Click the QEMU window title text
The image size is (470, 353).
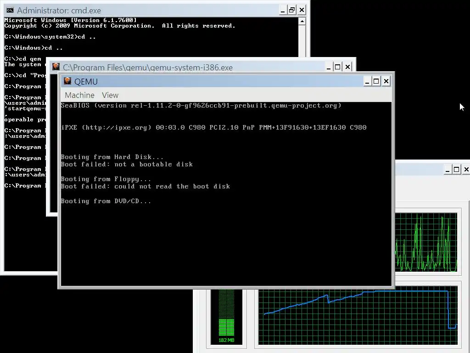pos(86,82)
